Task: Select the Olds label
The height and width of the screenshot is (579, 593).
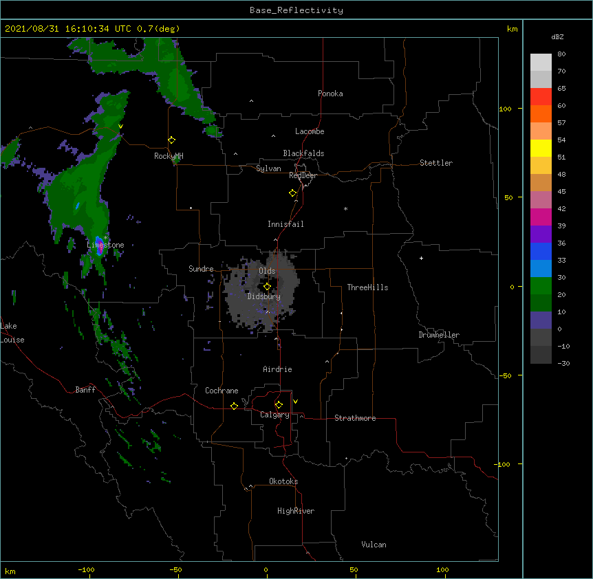Action: pyautogui.click(x=267, y=271)
